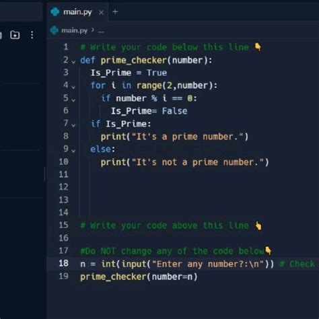Click the string "It's not a prime number."
Viewport: 319px width, 319px height.
pyautogui.click(x=198, y=162)
